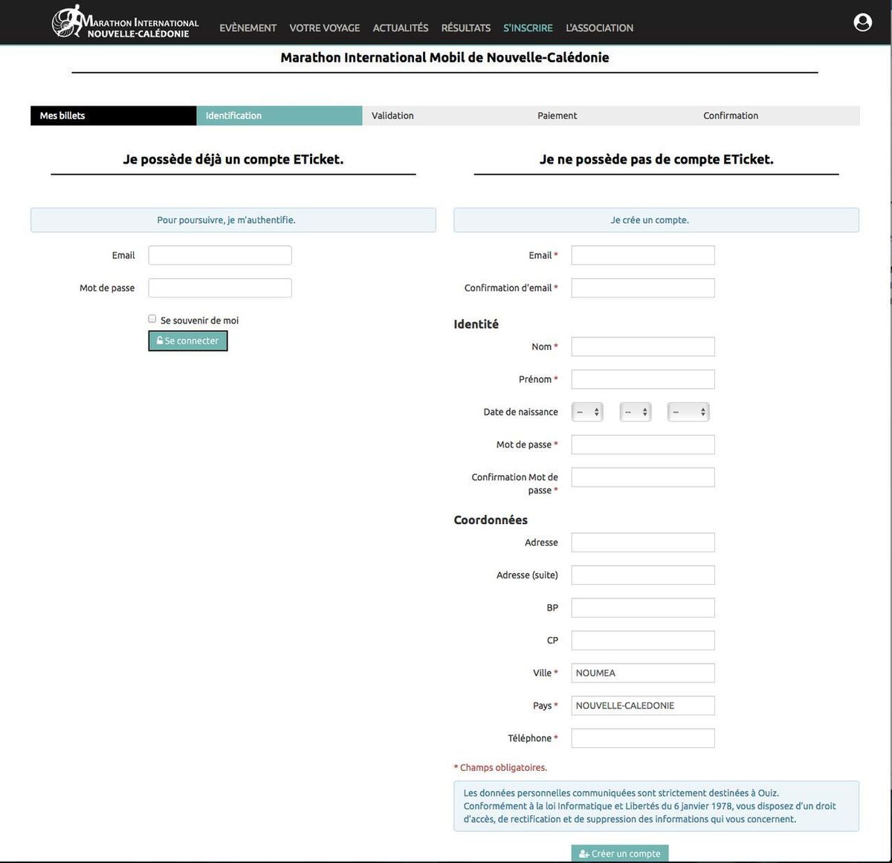This screenshot has height=863, width=892.
Task: Click the Marathon International logo
Action: (125, 22)
